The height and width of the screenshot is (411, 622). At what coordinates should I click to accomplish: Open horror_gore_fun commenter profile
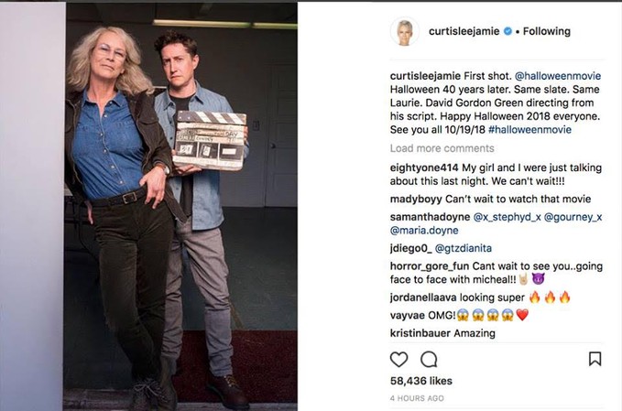point(430,266)
